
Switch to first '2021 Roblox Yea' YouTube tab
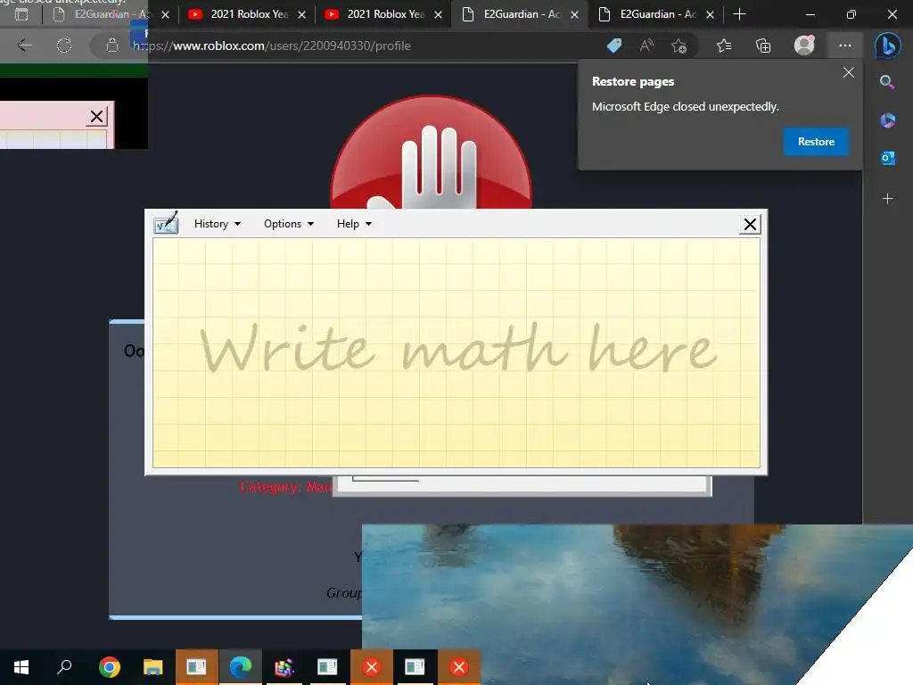point(247,14)
